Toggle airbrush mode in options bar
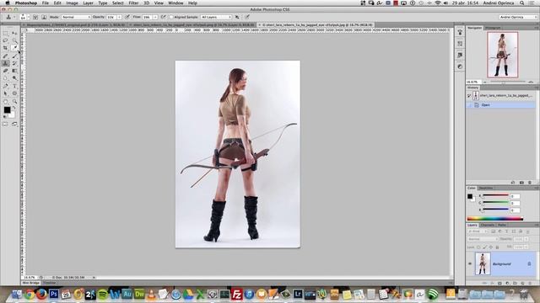The height and width of the screenshot is (303, 540). (163, 17)
